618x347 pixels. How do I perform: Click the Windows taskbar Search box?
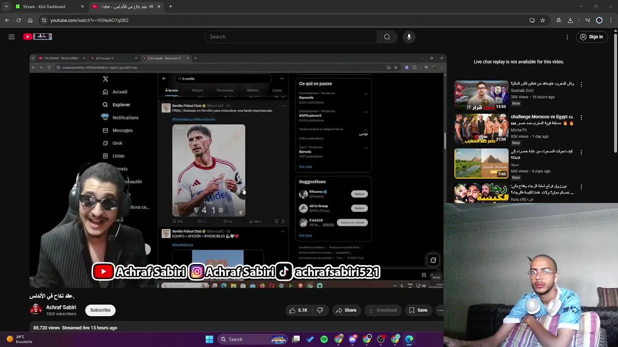(x=253, y=339)
